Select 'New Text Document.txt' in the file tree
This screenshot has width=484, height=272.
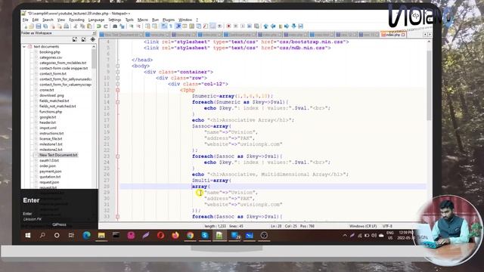coord(58,155)
